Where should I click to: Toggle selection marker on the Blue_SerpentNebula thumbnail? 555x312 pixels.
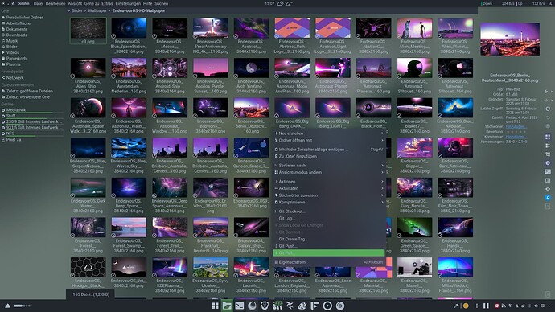(72, 156)
